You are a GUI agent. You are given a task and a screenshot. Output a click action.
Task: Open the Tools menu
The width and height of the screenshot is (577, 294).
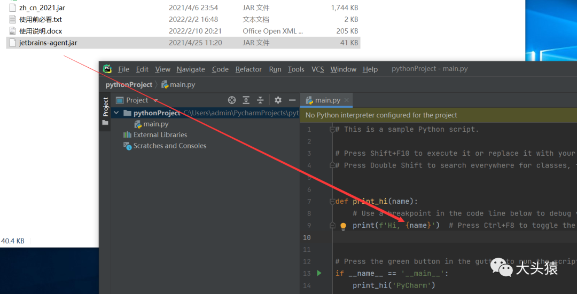(296, 69)
